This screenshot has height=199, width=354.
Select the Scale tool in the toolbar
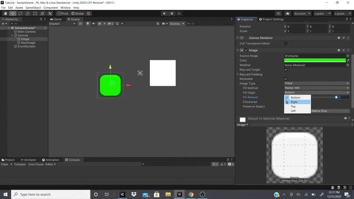point(28,13)
